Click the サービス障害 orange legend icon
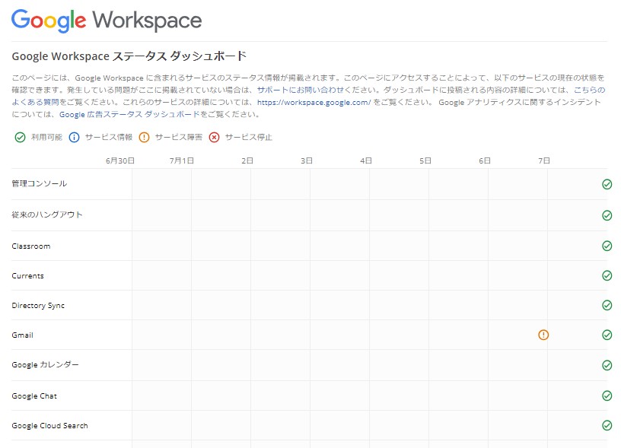621x448 pixels. click(x=144, y=138)
